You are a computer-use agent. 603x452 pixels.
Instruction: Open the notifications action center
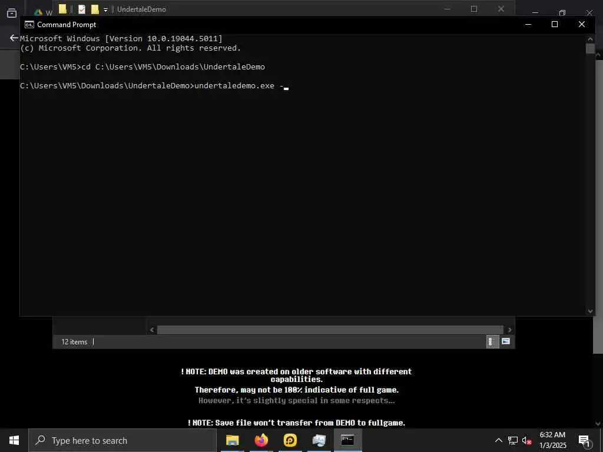(x=584, y=440)
